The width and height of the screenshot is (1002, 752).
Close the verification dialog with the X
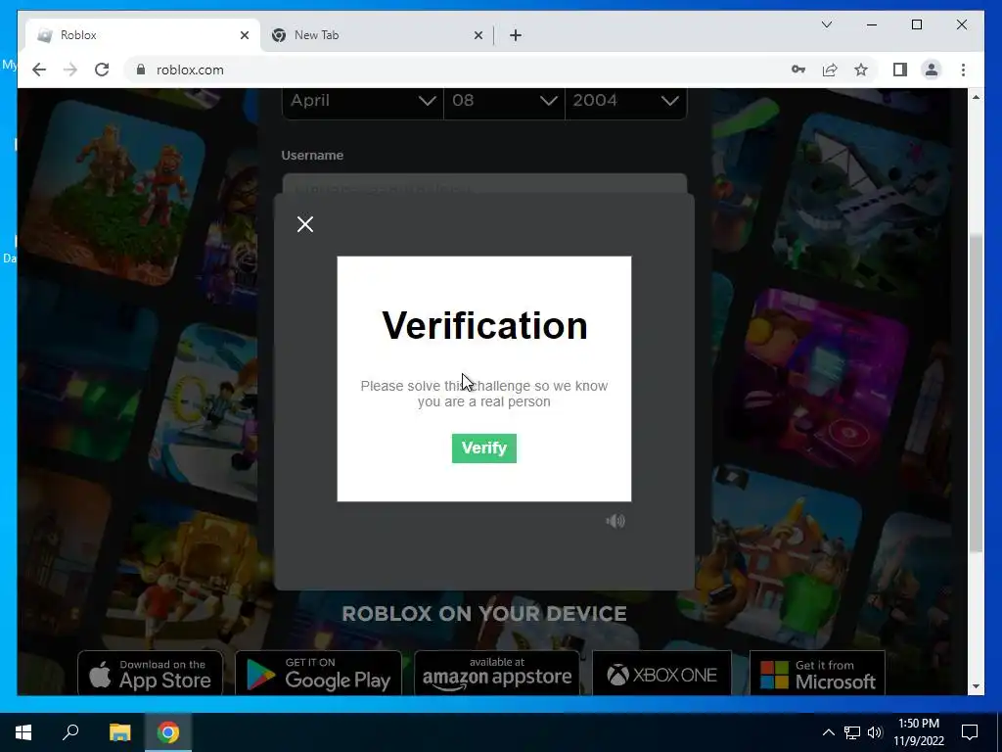[305, 224]
